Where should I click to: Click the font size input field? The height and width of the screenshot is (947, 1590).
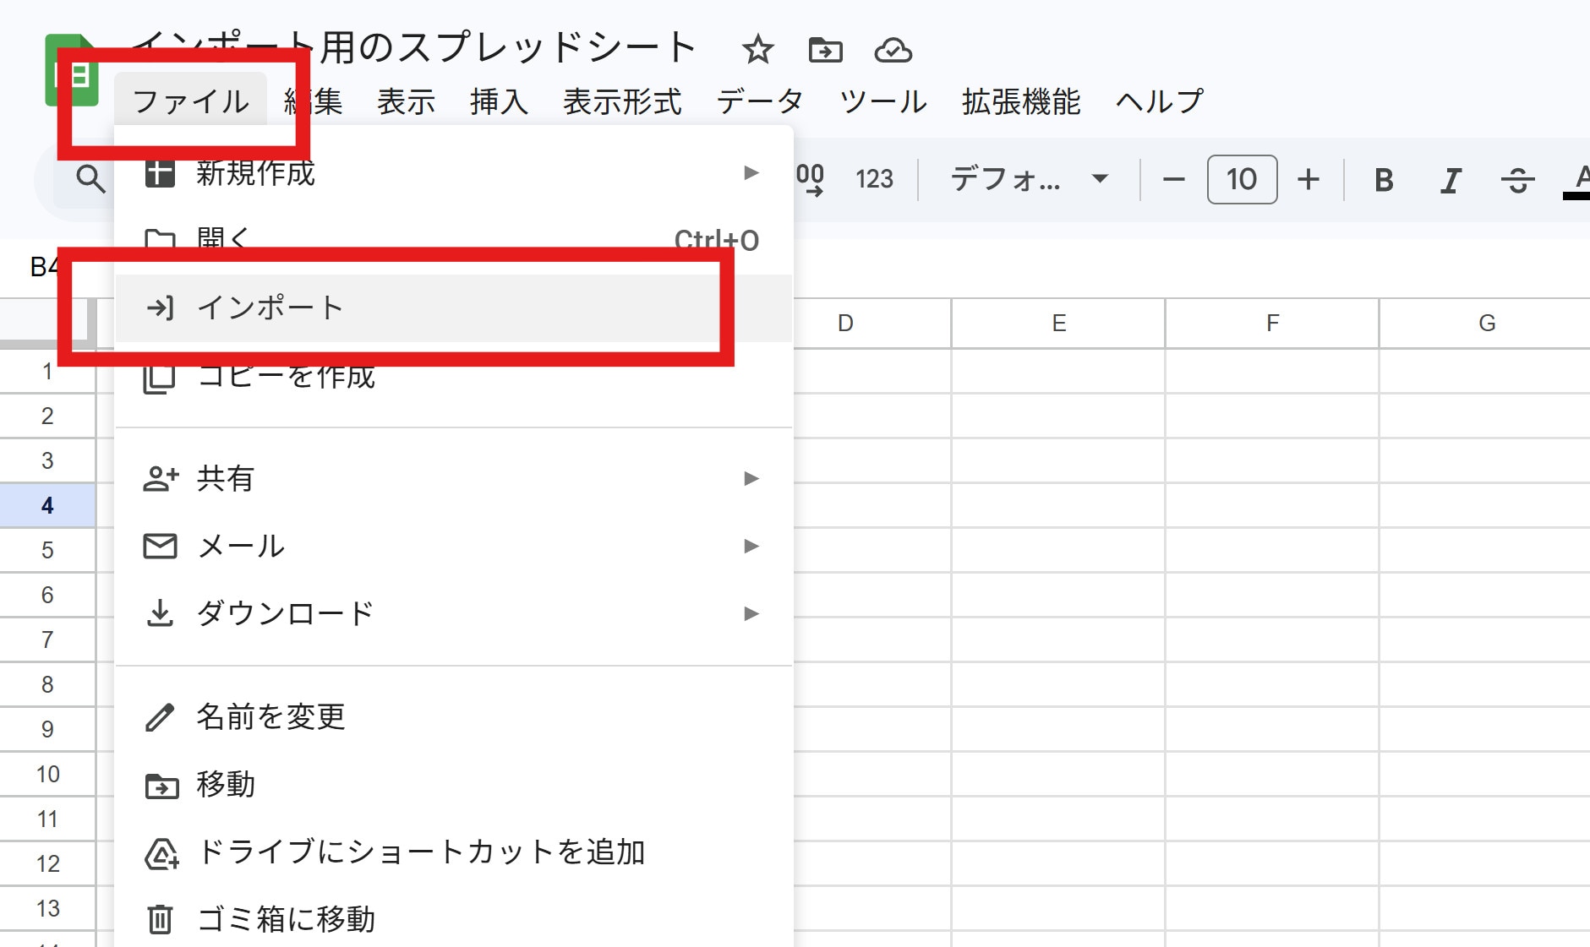click(1242, 179)
